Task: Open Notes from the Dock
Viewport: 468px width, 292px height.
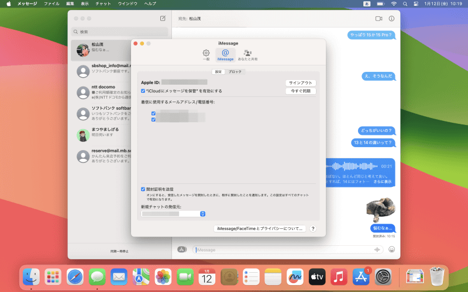Action: pyautogui.click(x=273, y=277)
